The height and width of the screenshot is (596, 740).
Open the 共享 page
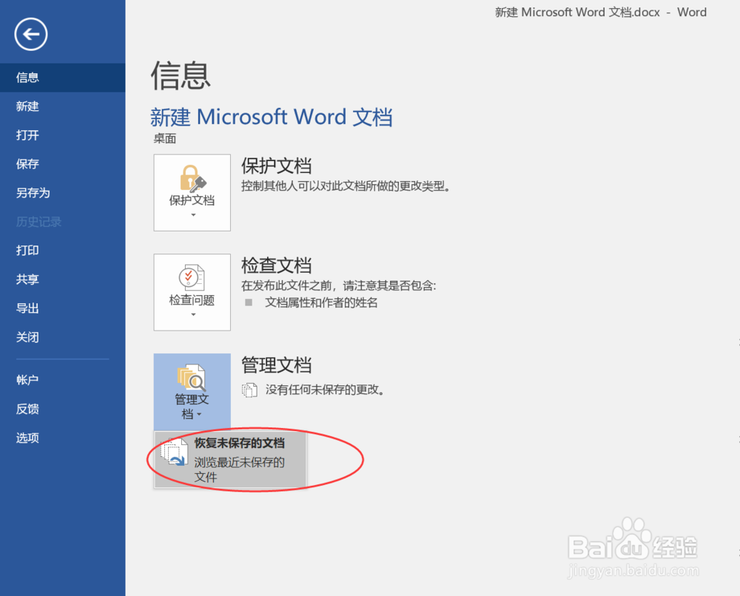point(63,279)
